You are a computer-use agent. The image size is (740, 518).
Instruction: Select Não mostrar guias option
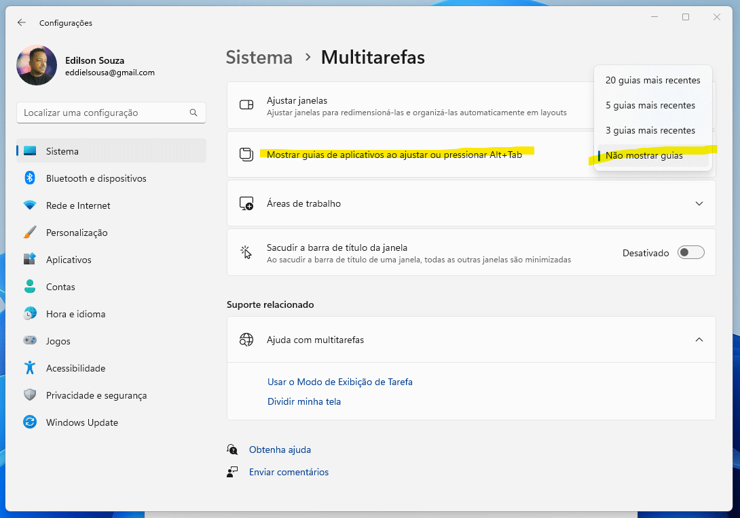click(652, 155)
